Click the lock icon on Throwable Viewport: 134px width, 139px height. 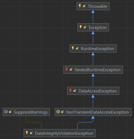84,6
